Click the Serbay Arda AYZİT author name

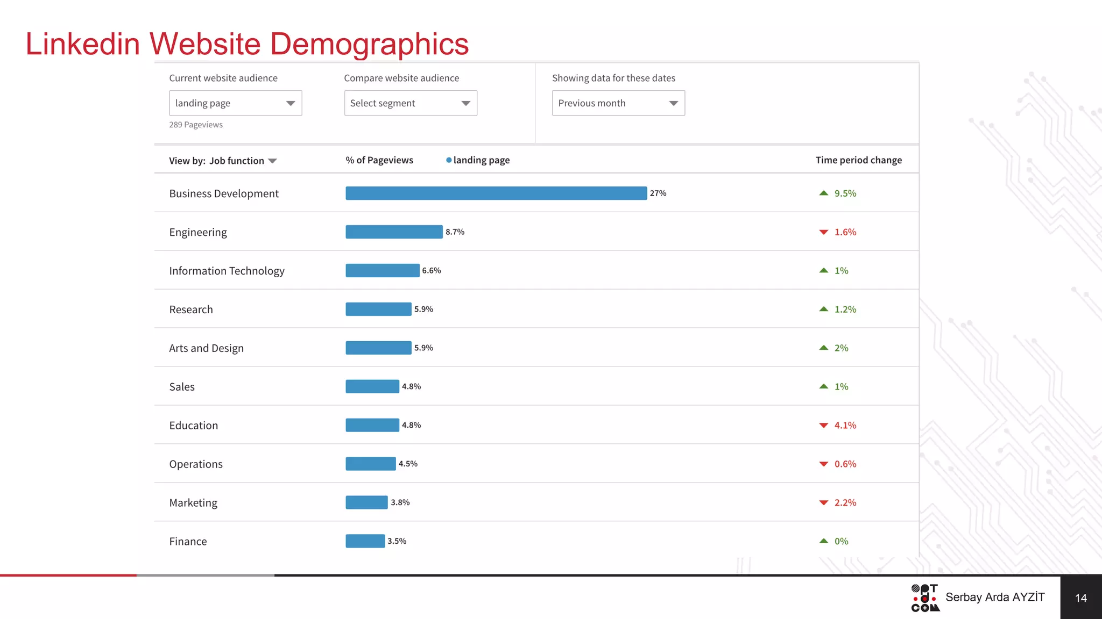click(x=995, y=598)
